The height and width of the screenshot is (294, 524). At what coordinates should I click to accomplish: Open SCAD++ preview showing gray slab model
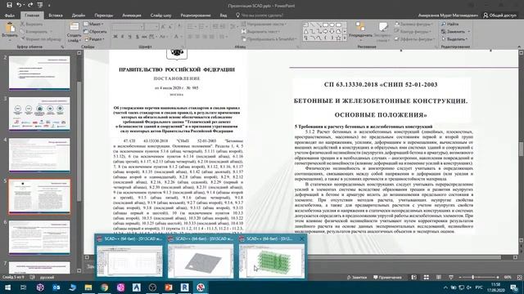pos(201,261)
